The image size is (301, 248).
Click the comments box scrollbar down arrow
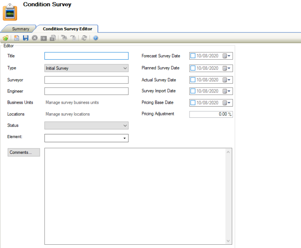(228, 241)
